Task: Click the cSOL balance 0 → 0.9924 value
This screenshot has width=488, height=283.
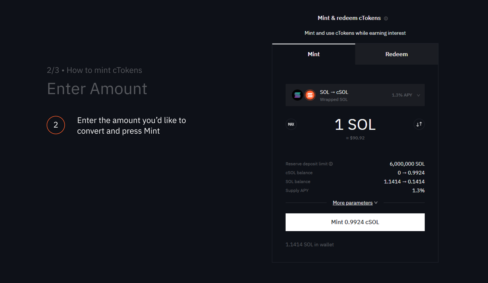Action: click(411, 173)
